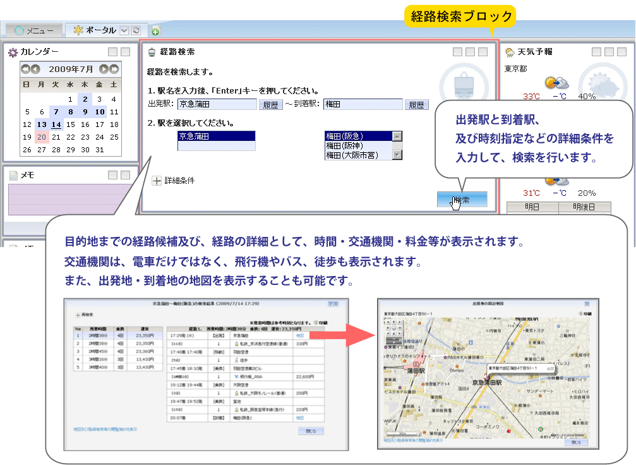The height and width of the screenshot is (465, 636).
Task: Click the first window button of 天気予報 block
Action: point(596,52)
